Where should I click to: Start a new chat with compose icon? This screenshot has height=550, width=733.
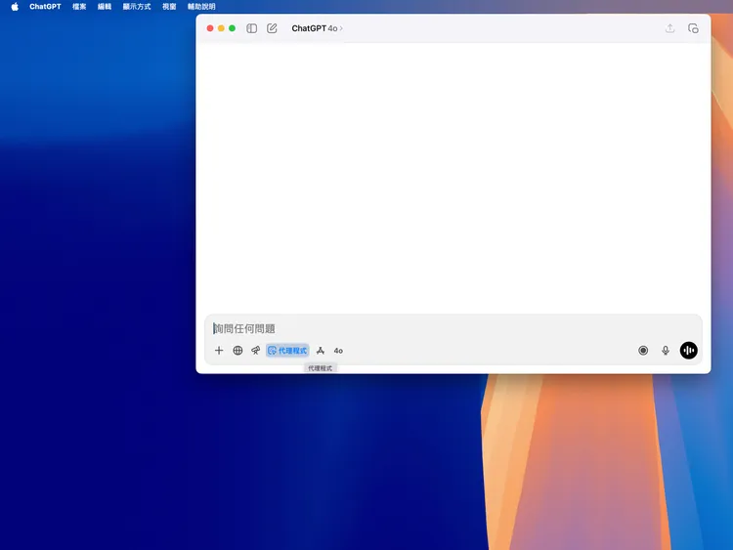272,28
